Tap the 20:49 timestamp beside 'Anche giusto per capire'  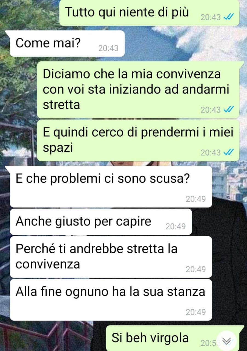(x=176, y=226)
